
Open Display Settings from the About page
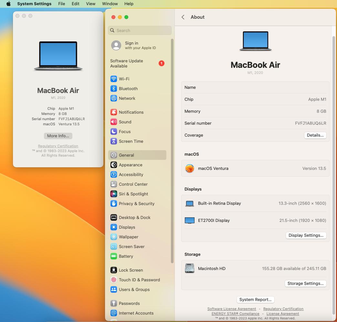click(x=306, y=235)
